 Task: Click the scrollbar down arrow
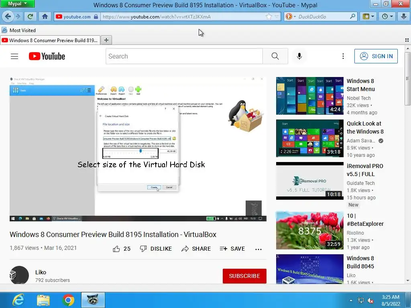(x=407, y=281)
